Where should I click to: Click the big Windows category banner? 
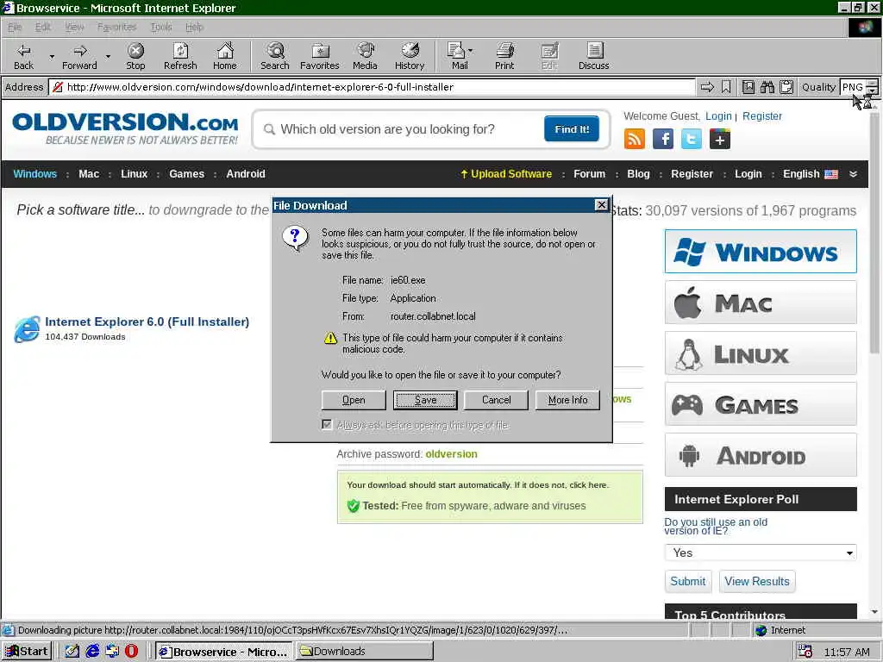(x=761, y=251)
